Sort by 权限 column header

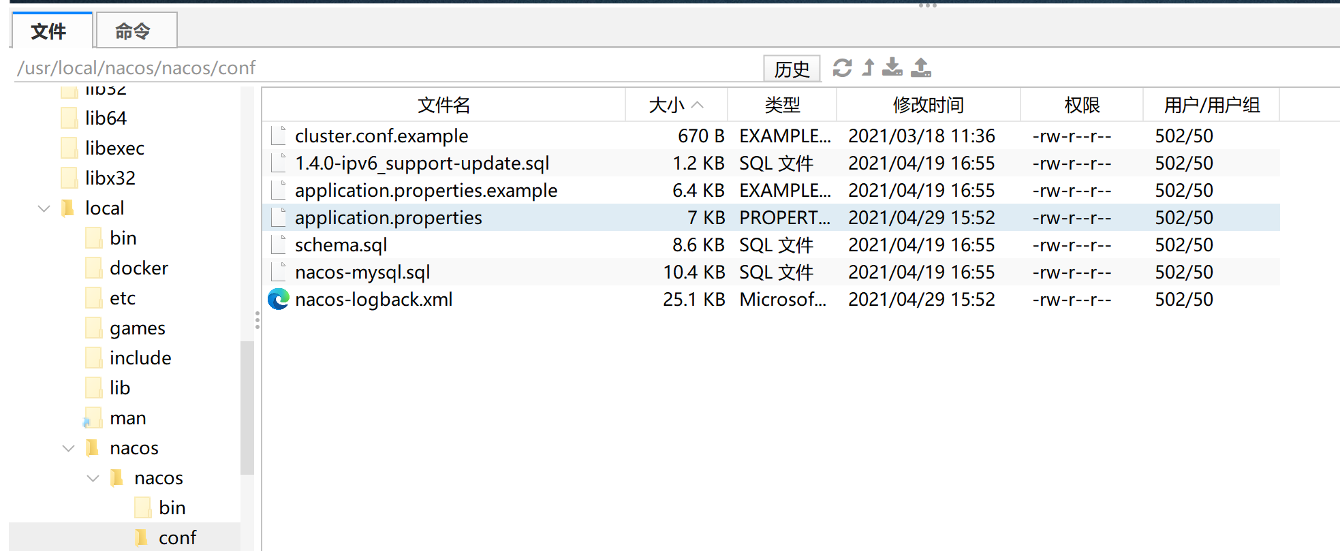(1082, 105)
